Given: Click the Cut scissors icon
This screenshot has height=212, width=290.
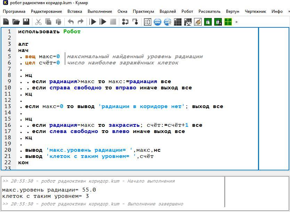Looking at the screenshot, I should [38, 22].
